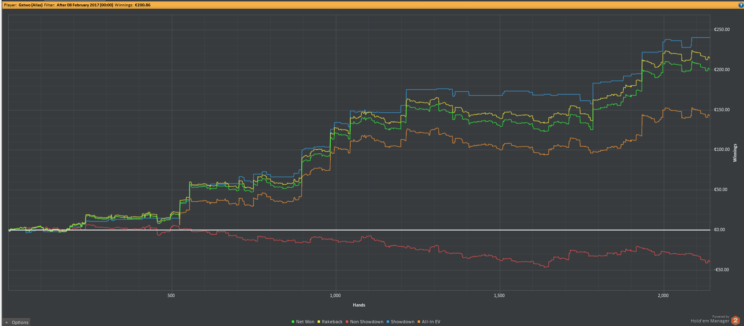Image resolution: width=744 pixels, height=326 pixels.
Task: Click the -€50.00 axis label
Action: (x=721, y=270)
